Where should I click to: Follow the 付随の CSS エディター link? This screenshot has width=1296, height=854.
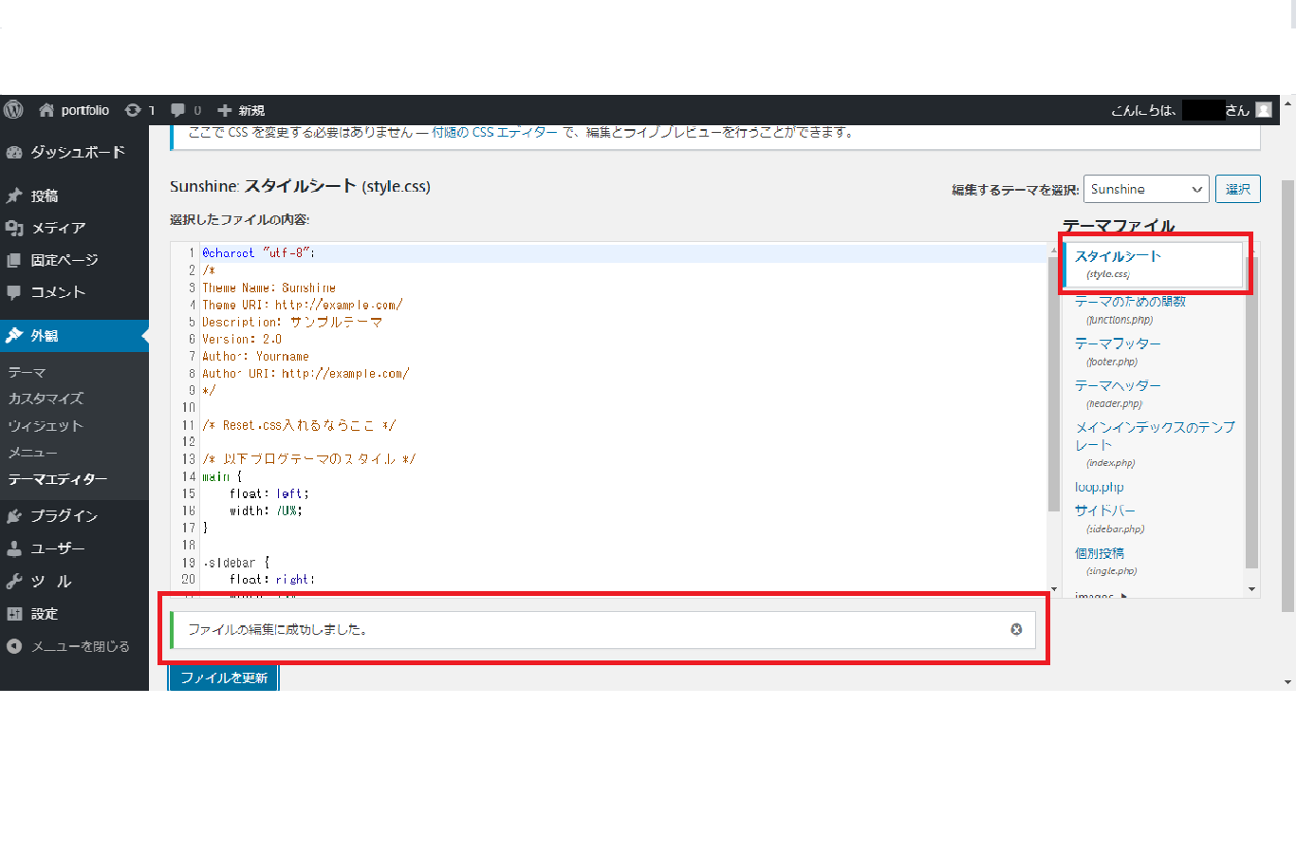click(494, 132)
